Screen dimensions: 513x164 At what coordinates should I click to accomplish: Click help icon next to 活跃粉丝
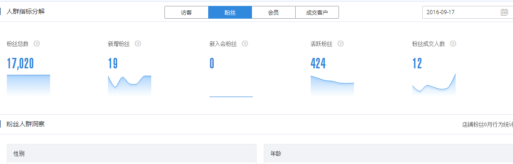pos(341,44)
